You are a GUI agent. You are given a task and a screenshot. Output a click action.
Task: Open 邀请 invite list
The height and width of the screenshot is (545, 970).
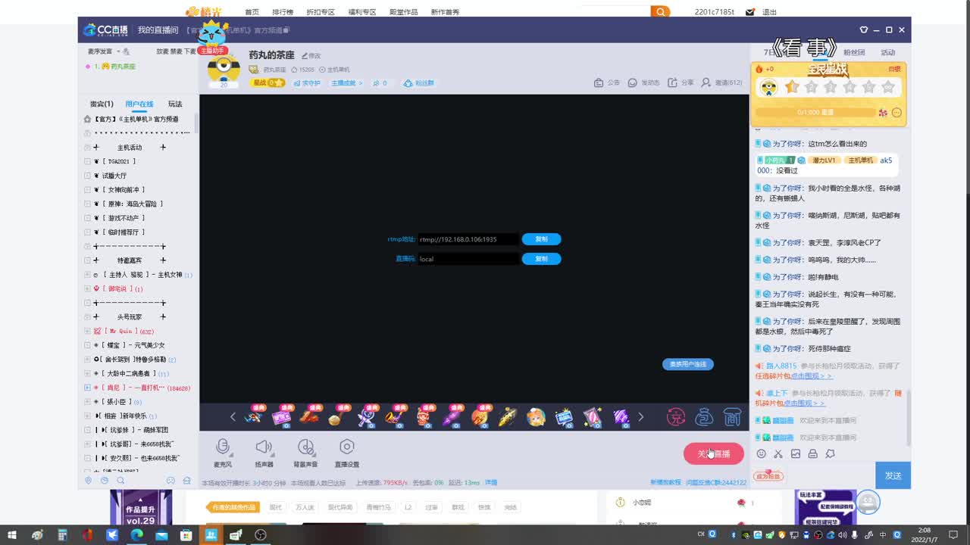tap(721, 83)
